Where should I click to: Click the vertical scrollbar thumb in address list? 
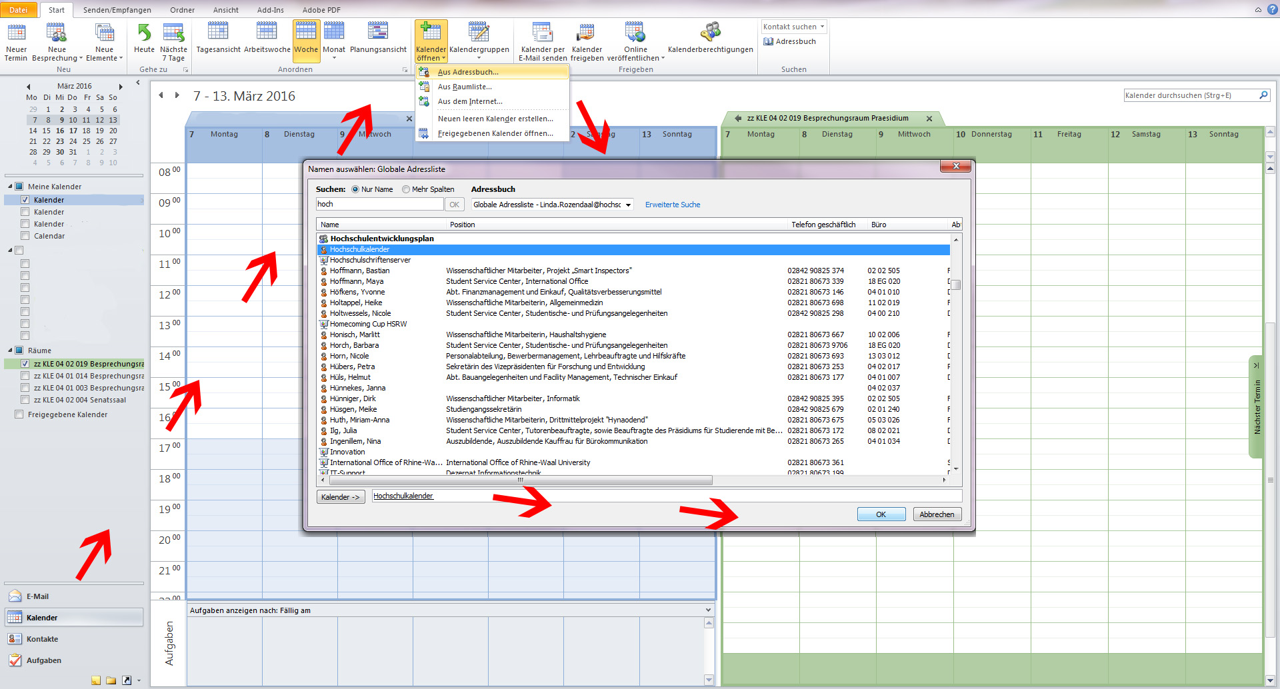click(x=956, y=285)
